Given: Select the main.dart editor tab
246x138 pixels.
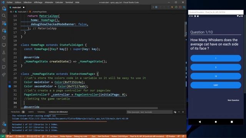Looking at the screenshot, I should click(x=17, y=7).
